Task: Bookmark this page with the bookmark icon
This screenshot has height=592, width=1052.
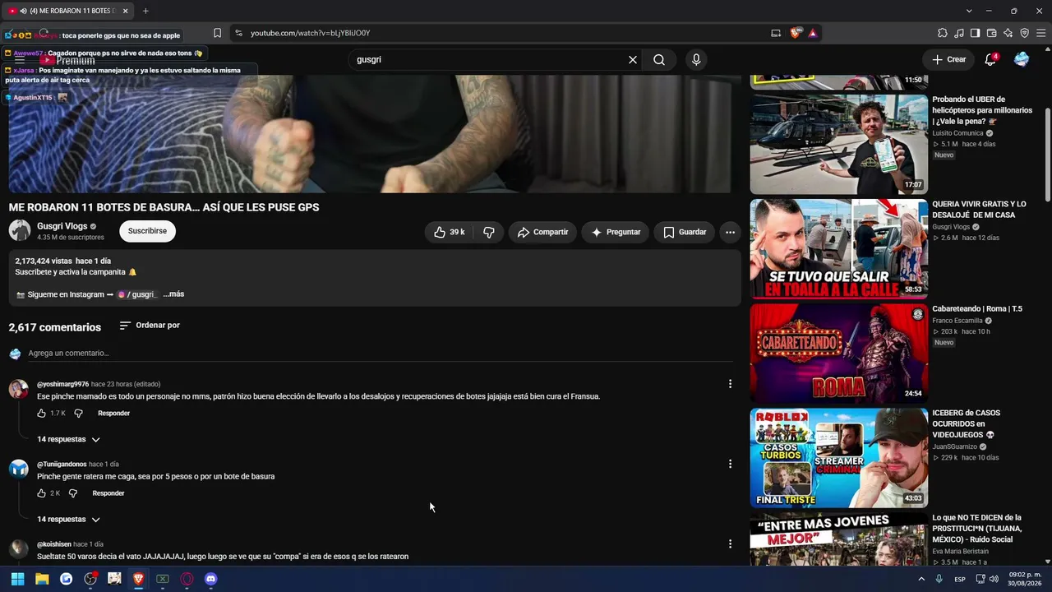Action: [217, 33]
